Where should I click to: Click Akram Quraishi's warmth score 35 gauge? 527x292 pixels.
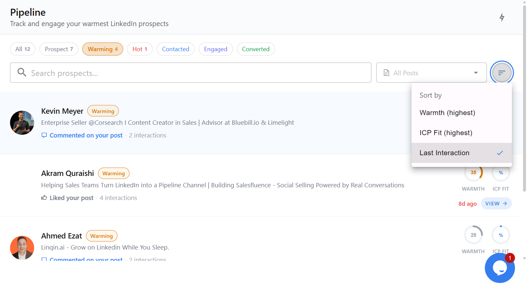pos(473,173)
